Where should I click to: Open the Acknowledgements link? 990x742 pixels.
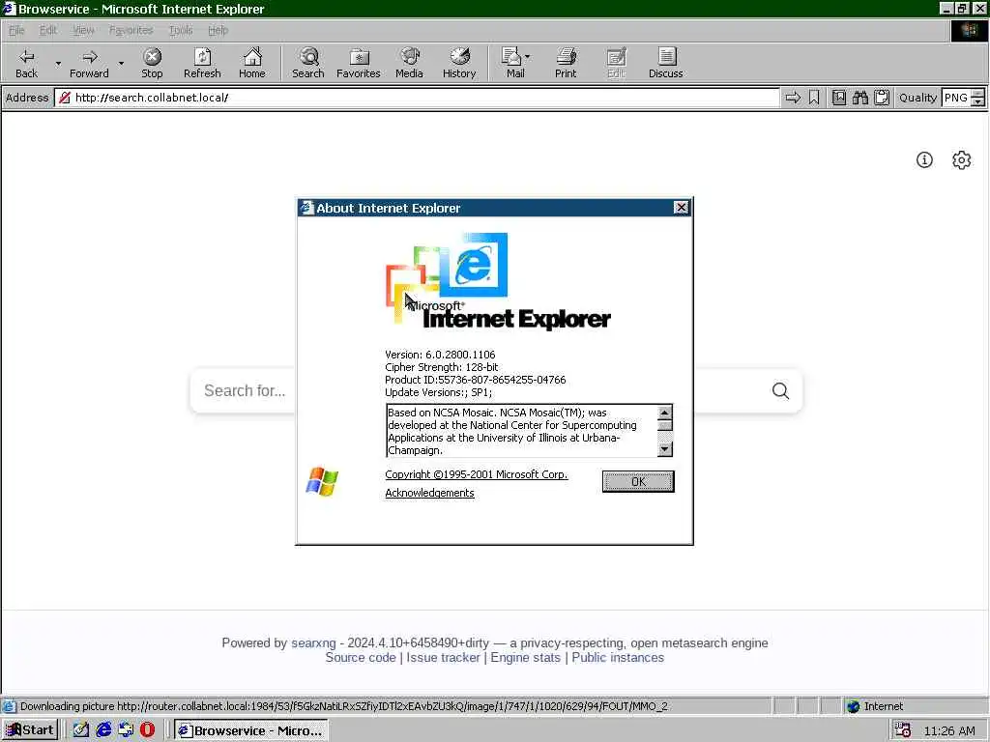(x=429, y=493)
